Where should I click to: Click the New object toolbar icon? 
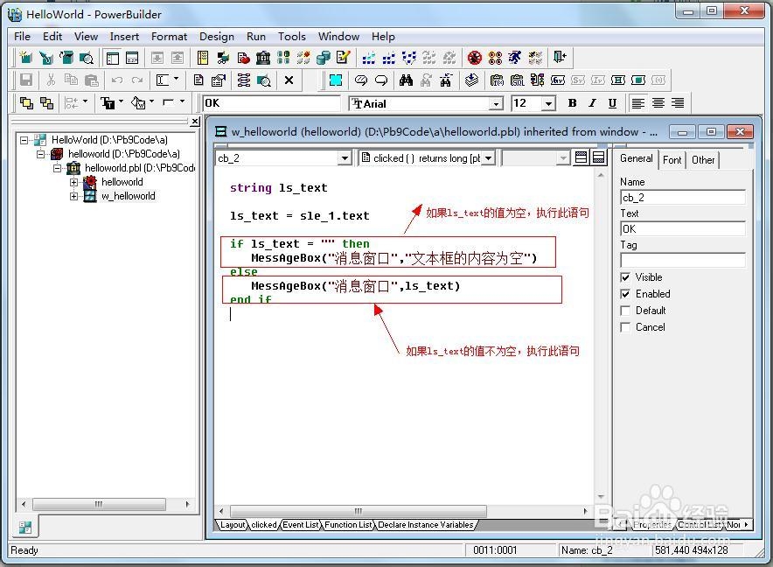tap(25, 58)
